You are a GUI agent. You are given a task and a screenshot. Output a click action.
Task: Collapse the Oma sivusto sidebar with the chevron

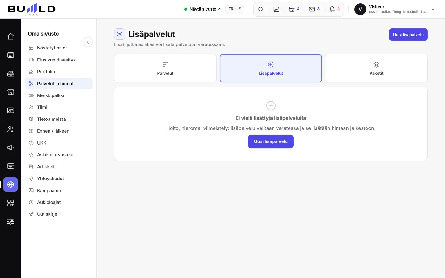[88, 42]
